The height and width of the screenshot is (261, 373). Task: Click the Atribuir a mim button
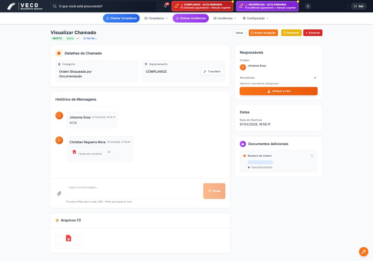[278, 91]
